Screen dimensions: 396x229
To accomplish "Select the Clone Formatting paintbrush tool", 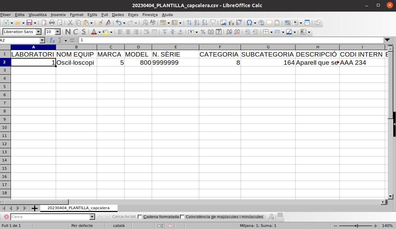I will pos(100,23).
